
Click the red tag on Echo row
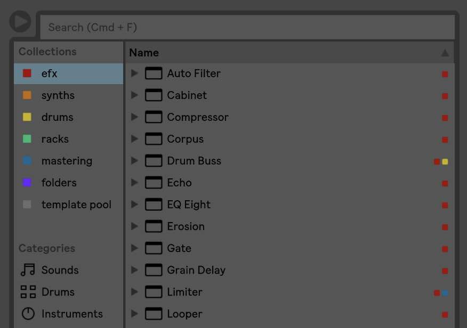coord(445,184)
